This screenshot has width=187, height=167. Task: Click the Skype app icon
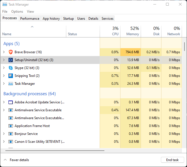click(x=11, y=68)
